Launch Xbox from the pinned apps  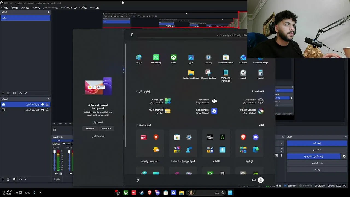[x=174, y=59]
